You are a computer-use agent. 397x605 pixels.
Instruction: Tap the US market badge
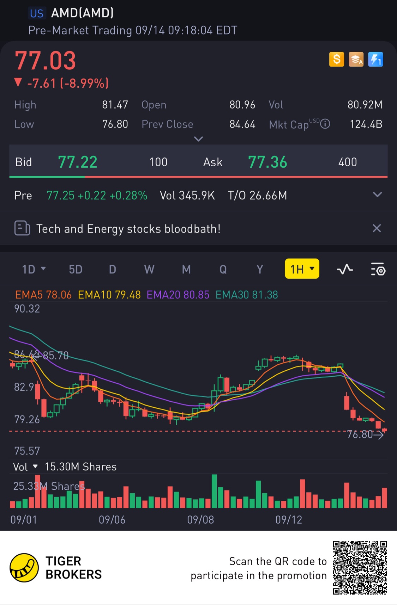pos(36,13)
